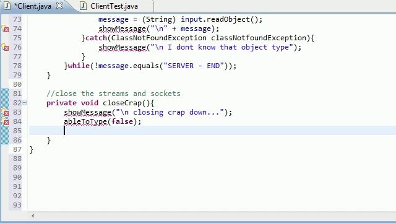
Task: Click line number 73 in the gutter
Action: pos(17,19)
